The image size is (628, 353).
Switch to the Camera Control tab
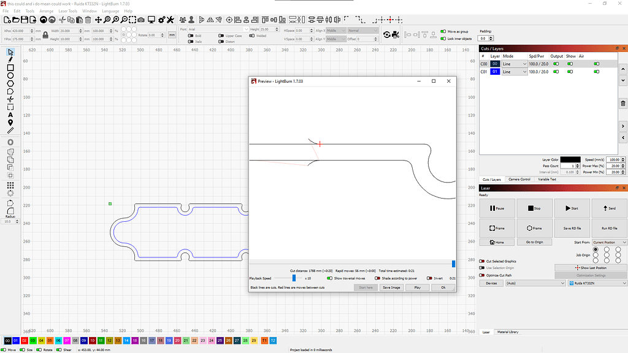[519, 179]
